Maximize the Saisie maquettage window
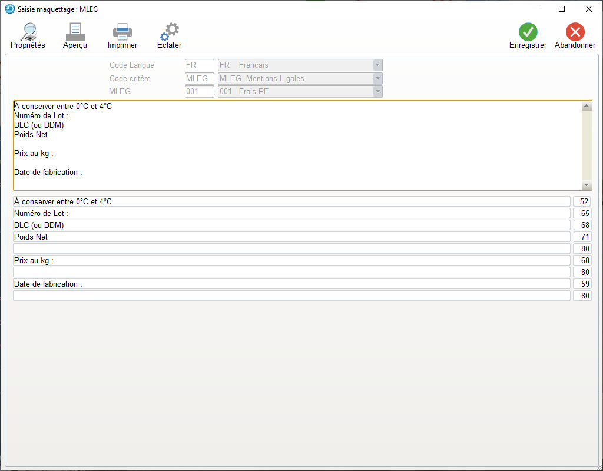This screenshot has width=603, height=471. click(562, 9)
